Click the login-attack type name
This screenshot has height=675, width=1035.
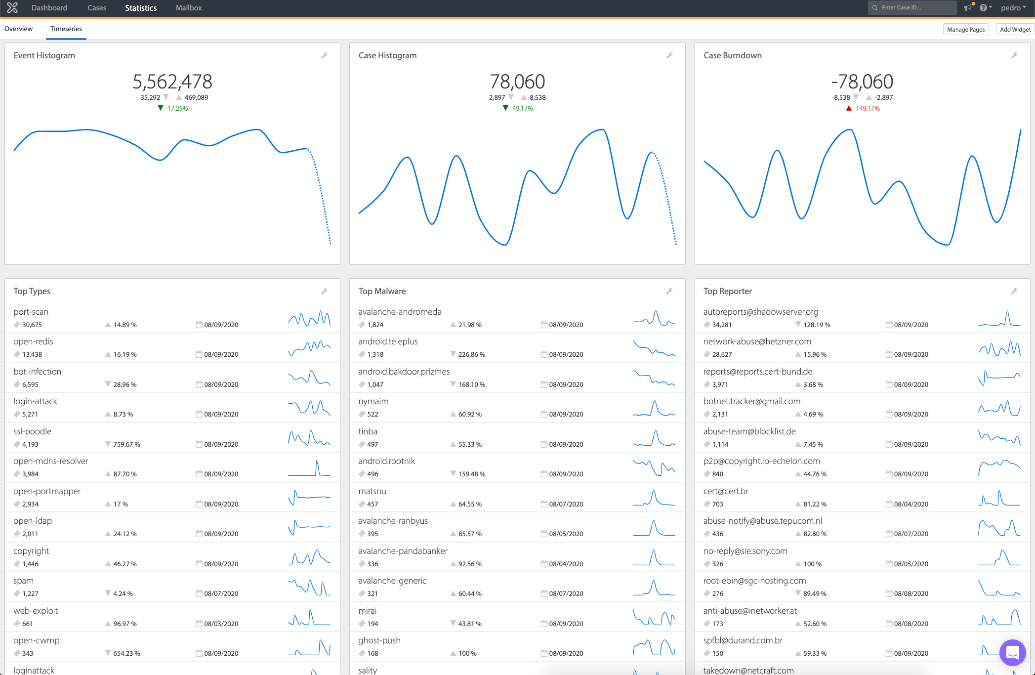tap(35, 401)
